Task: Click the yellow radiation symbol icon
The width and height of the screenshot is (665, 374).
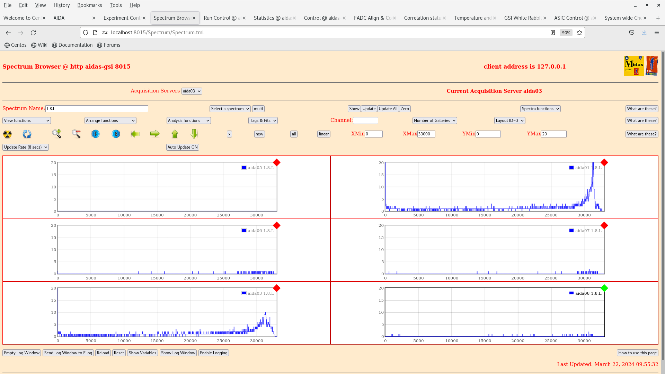Action: pos(7,134)
